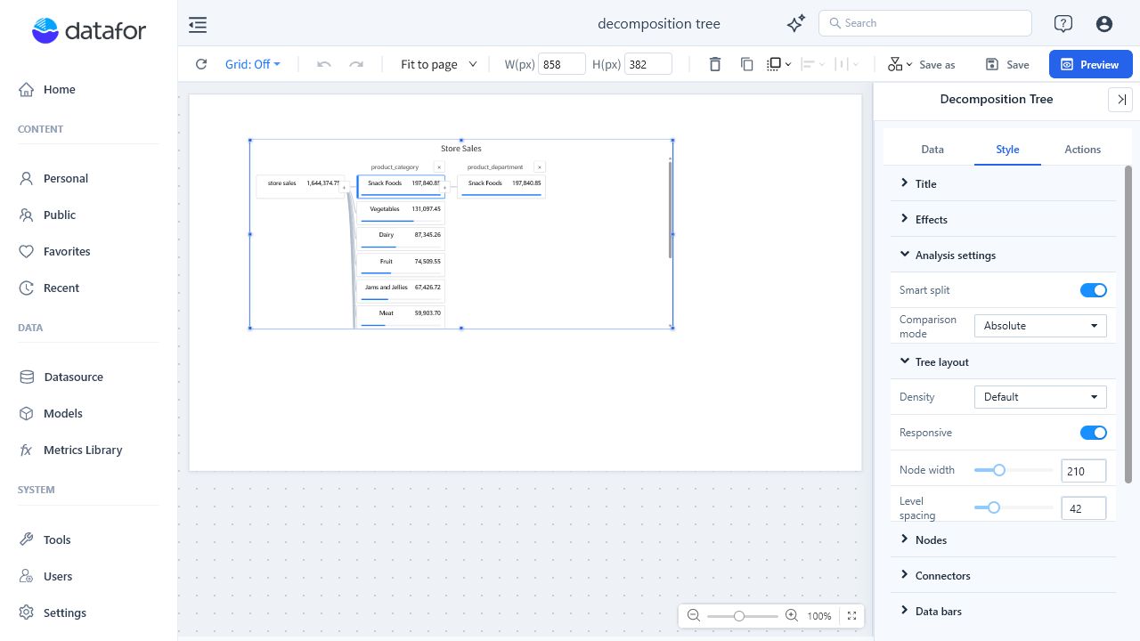Screen dimensions: 1140x641
Task: Switch to the Data tab
Action: point(932,150)
